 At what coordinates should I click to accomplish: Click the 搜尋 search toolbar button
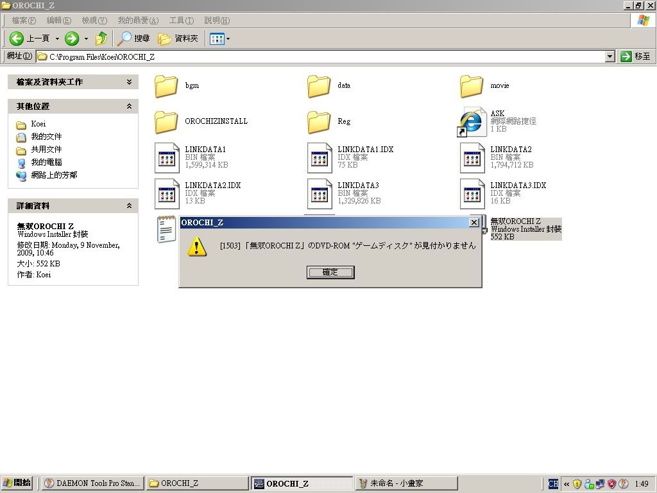(x=134, y=39)
